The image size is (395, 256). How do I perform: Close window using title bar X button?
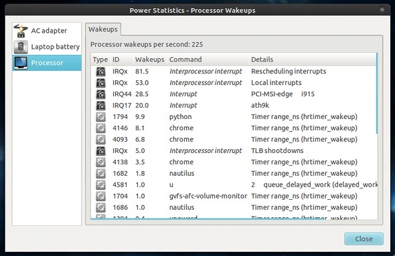tap(382, 10)
